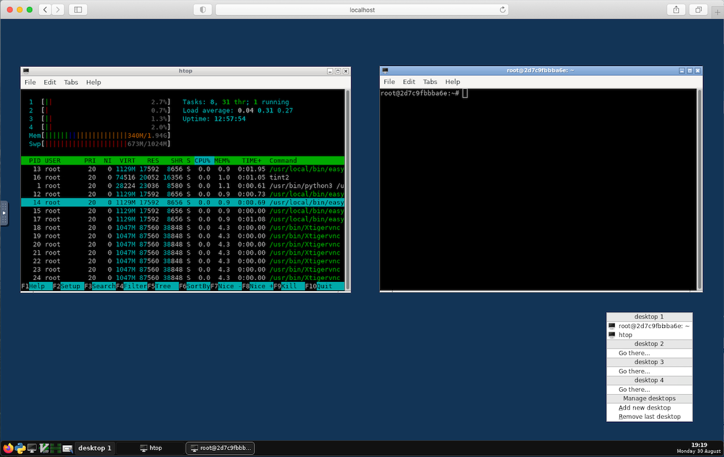This screenshot has height=457, width=724.
Task: Switch to root terminal task in taskbar
Action: pos(220,448)
